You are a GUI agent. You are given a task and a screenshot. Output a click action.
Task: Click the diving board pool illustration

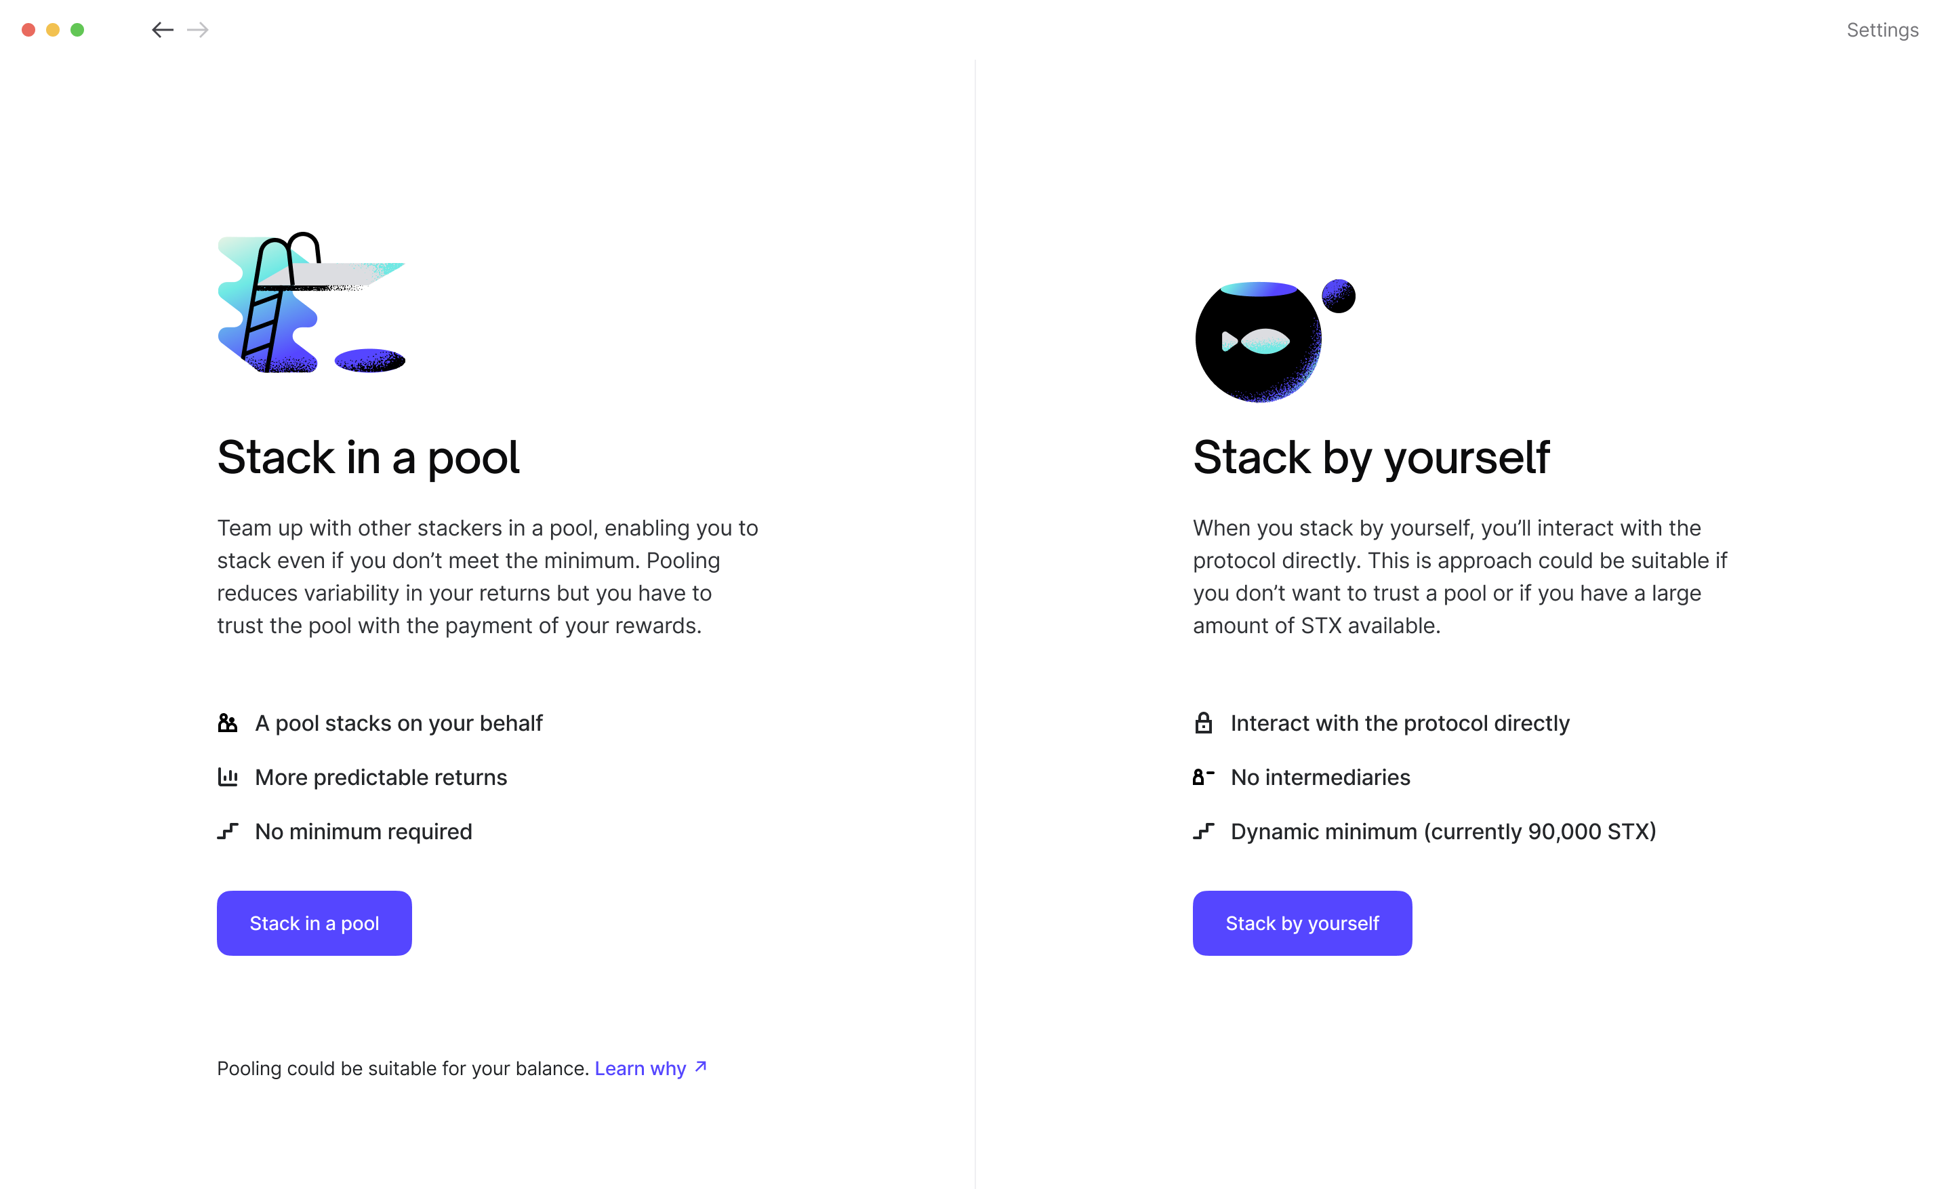[311, 302]
